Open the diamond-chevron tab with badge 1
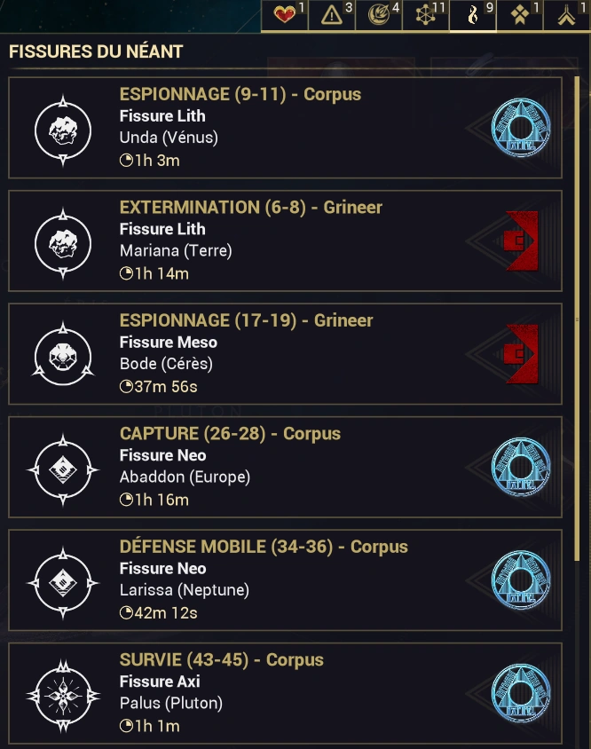The width and height of the screenshot is (591, 749). coord(519,16)
